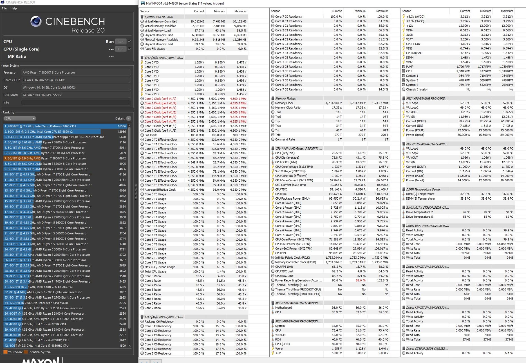Click the +12V voltage sensor icon
The height and width of the screenshot is (363, 526).
[x=404, y=26]
